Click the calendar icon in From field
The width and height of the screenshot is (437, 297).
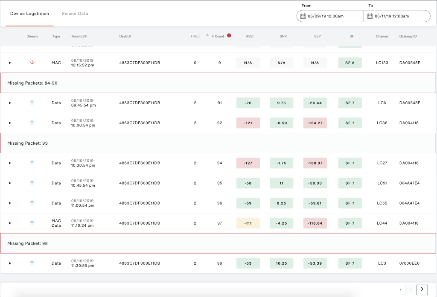303,16
